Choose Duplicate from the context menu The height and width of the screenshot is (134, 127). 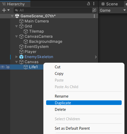[84, 103]
